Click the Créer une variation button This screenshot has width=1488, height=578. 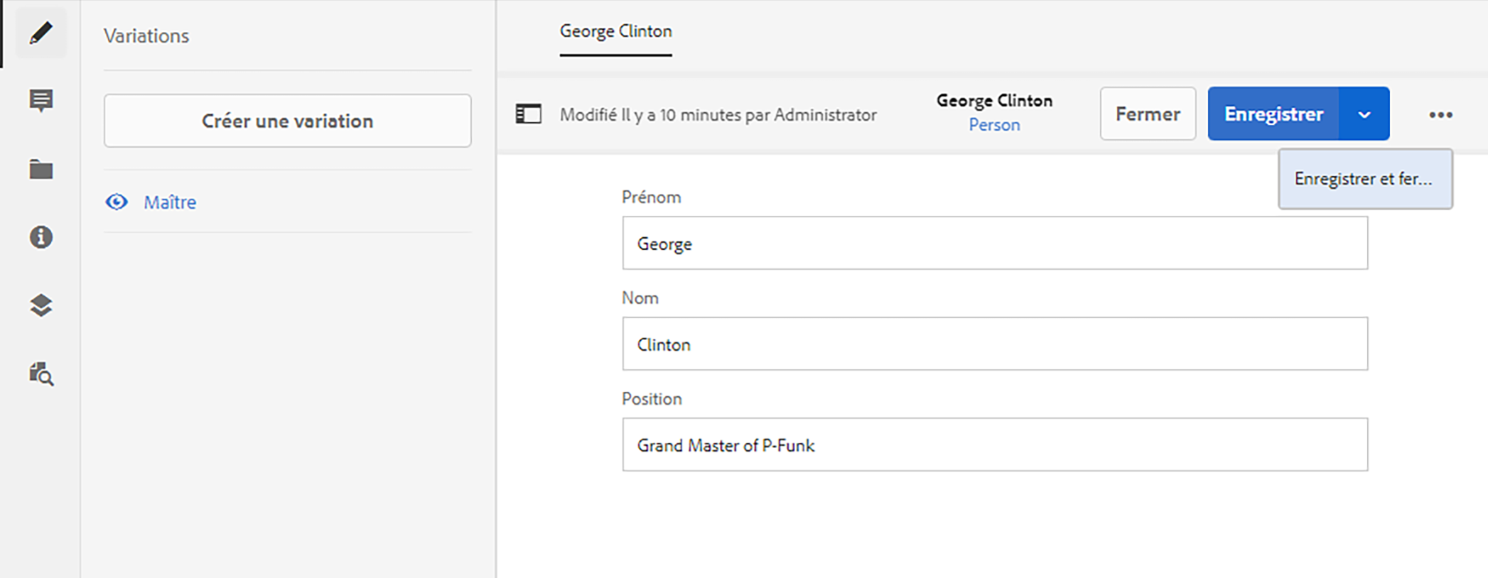[x=287, y=121]
